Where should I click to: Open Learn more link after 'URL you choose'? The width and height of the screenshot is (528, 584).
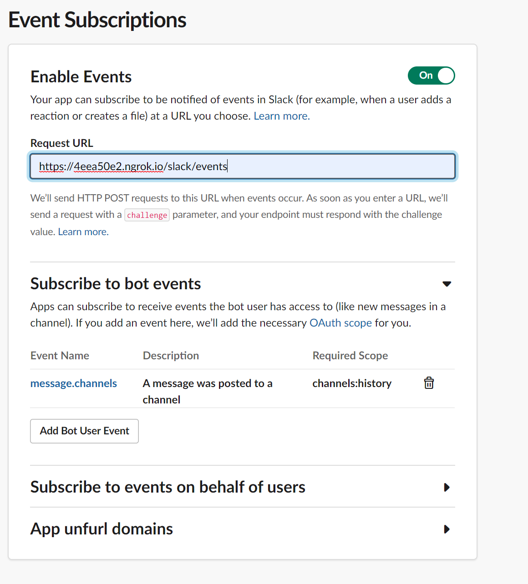[x=282, y=116]
